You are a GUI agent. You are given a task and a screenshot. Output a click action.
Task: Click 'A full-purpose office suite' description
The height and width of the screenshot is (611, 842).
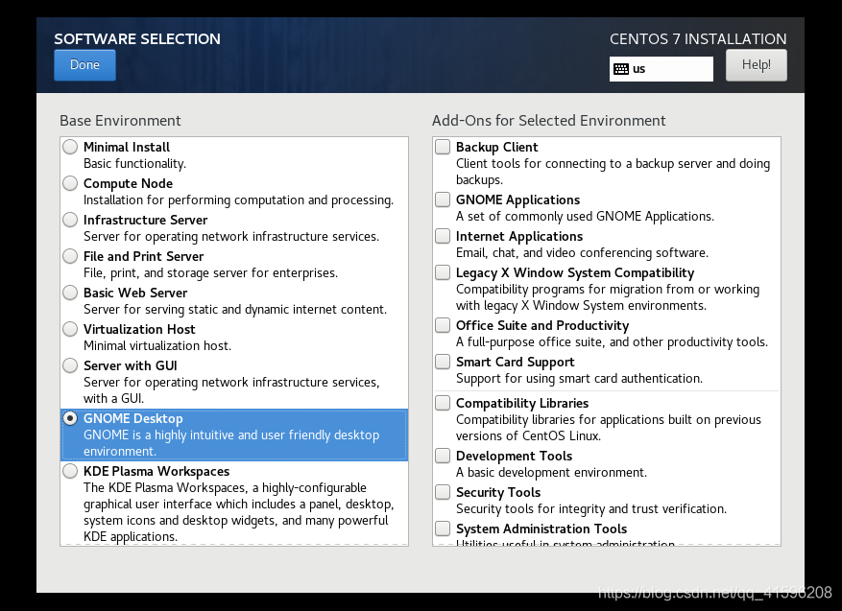coord(612,342)
